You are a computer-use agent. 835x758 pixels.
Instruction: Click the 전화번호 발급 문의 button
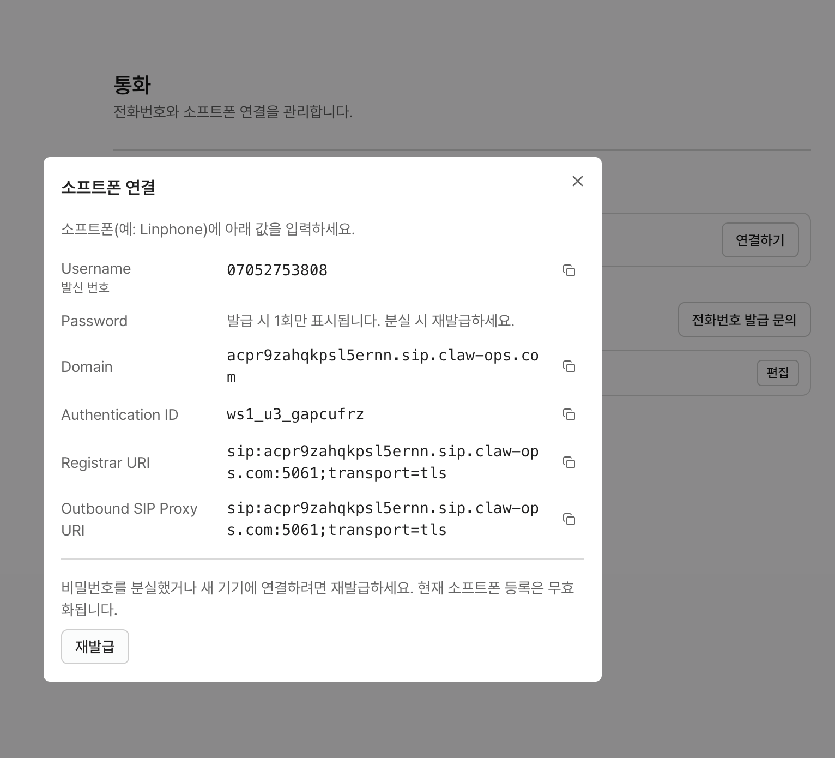click(744, 320)
